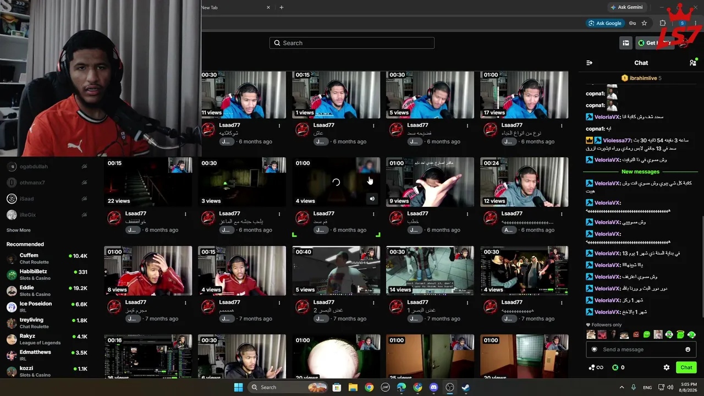Open the three-dot menu for the 12 views clip
704x396 pixels.
(x=562, y=214)
